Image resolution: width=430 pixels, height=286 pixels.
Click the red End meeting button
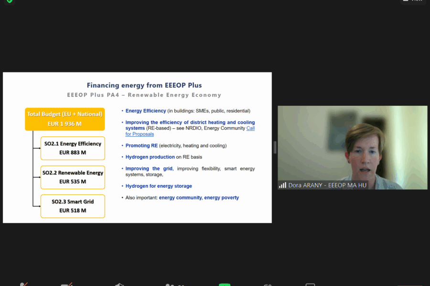(x=409, y=285)
